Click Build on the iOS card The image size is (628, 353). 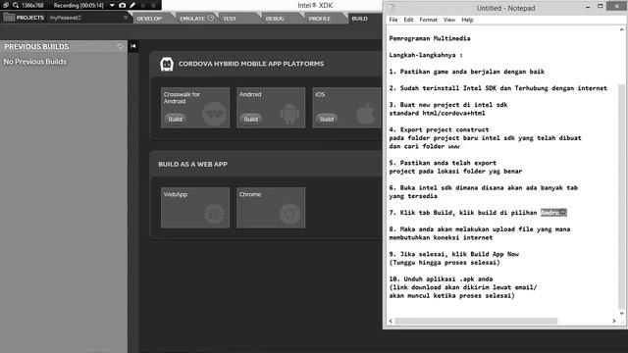coord(327,119)
